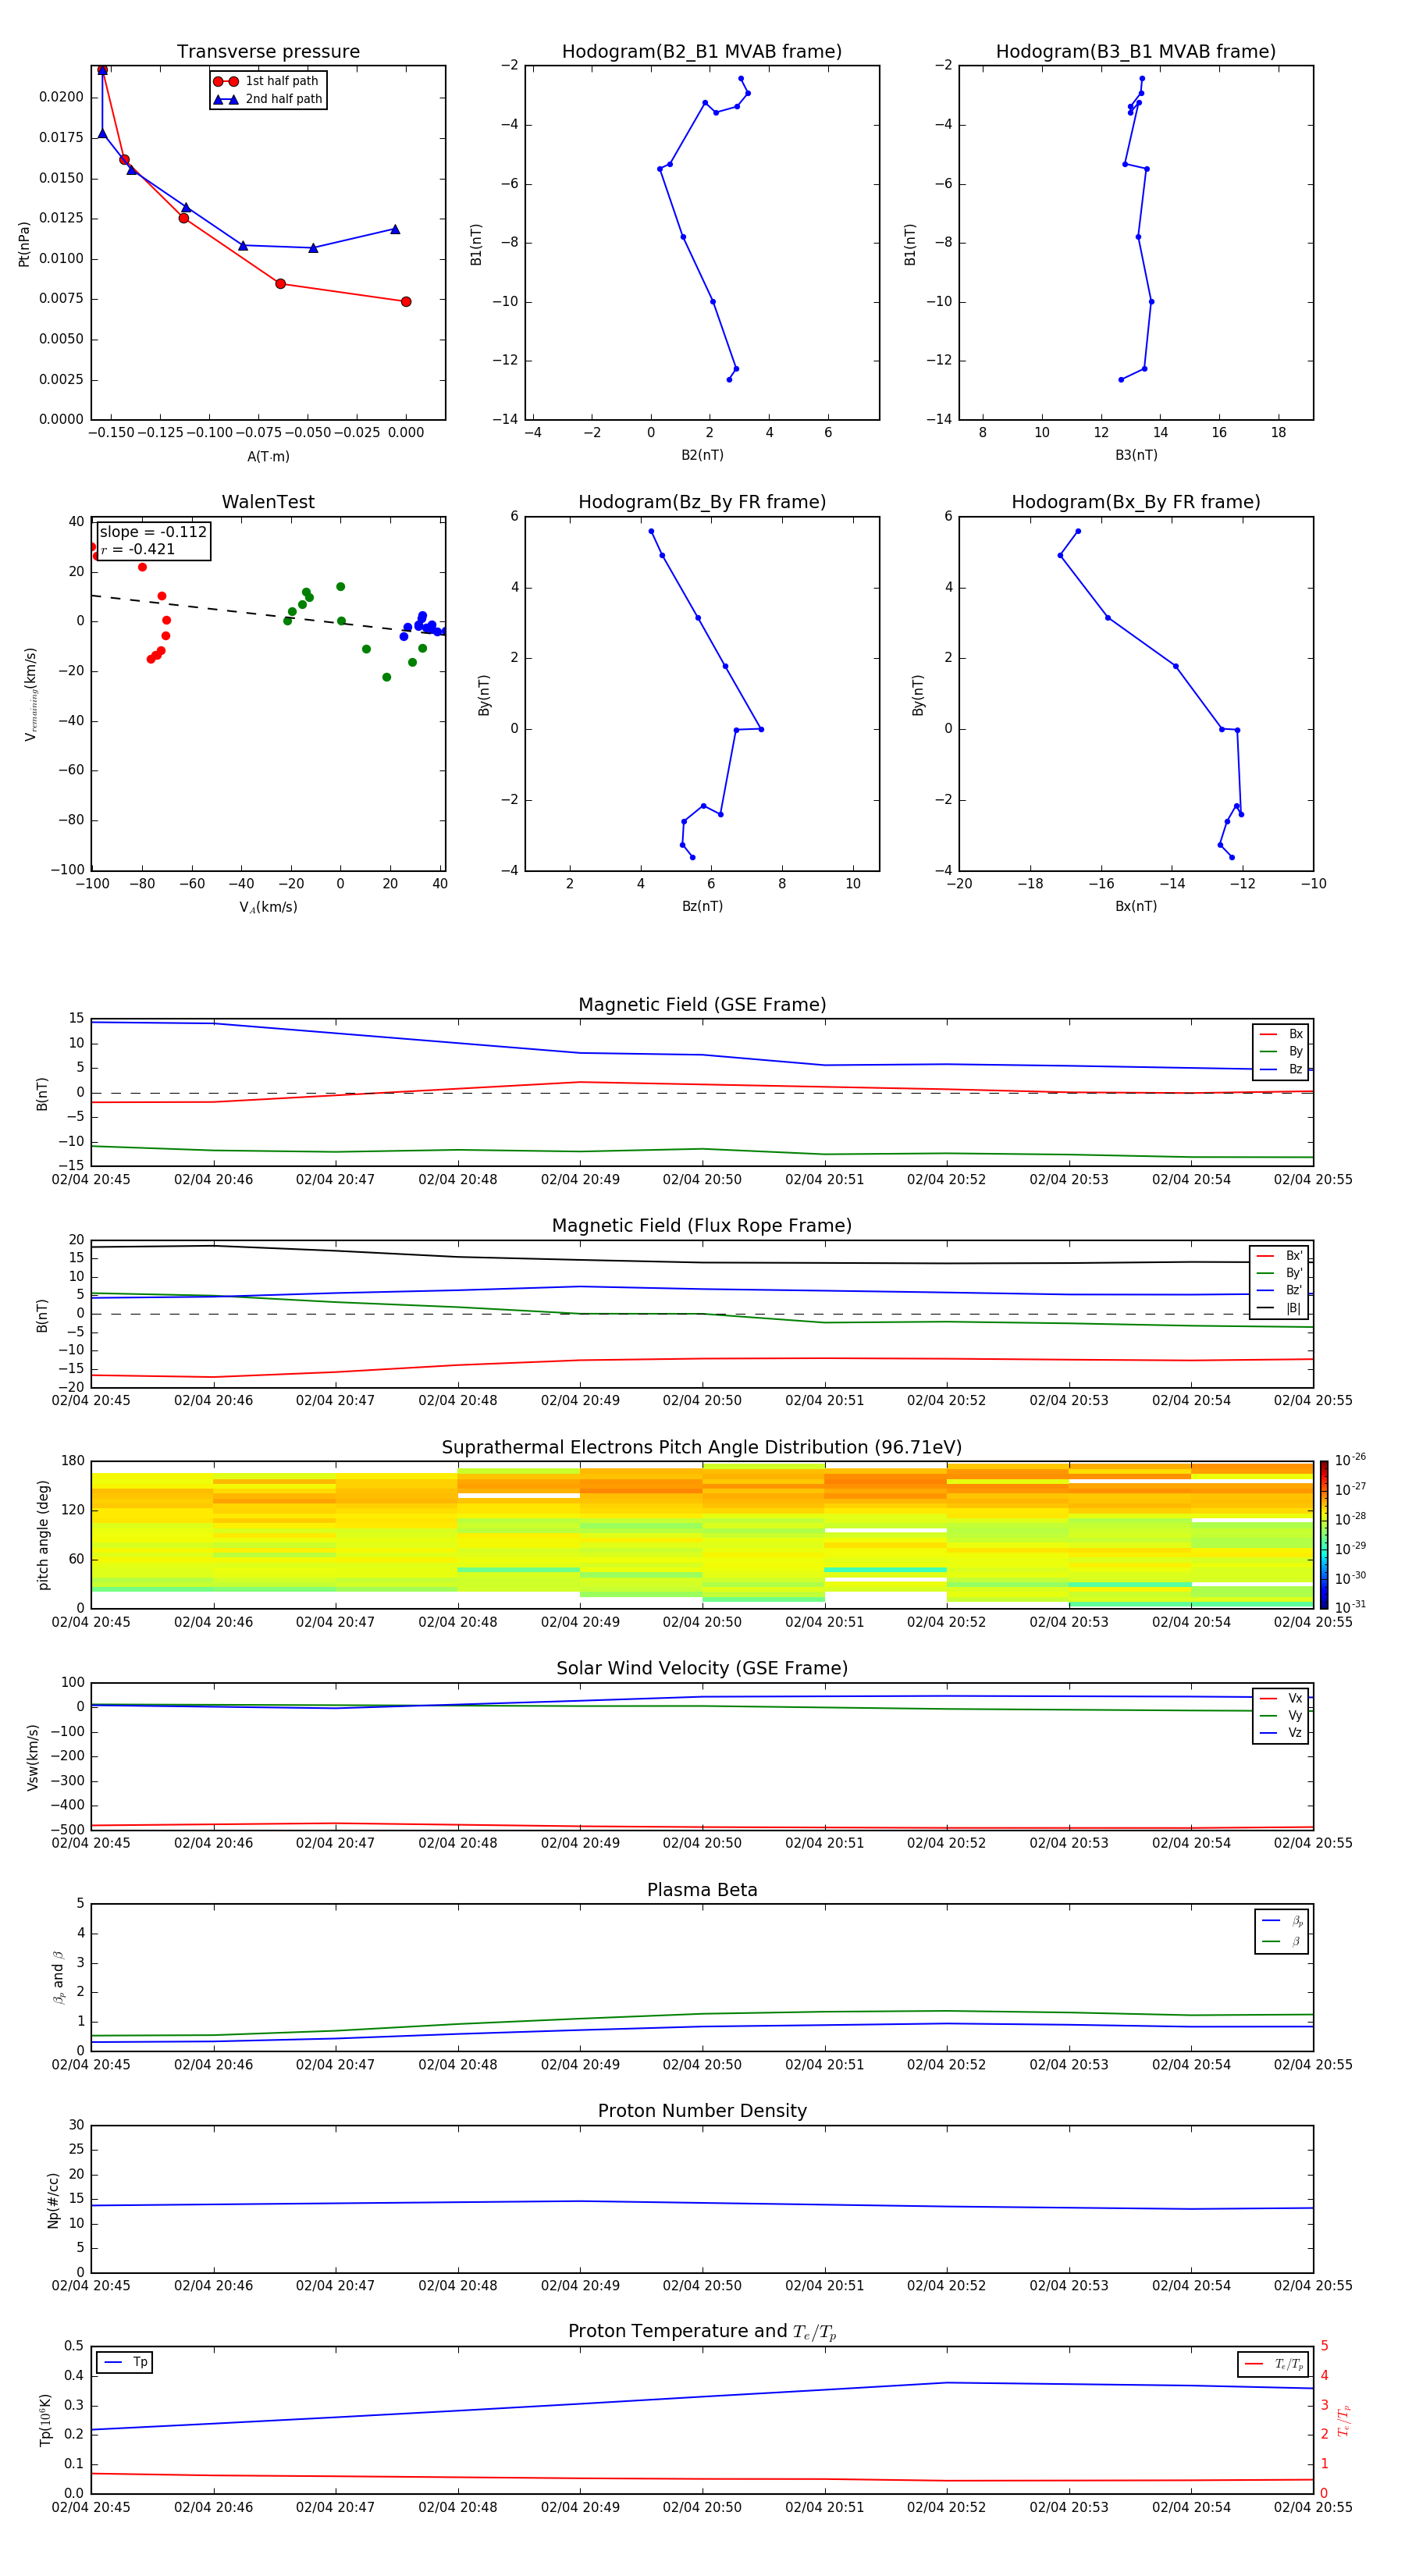Click the "Bx(nT)" x-axis label

pyautogui.click(x=1136, y=906)
